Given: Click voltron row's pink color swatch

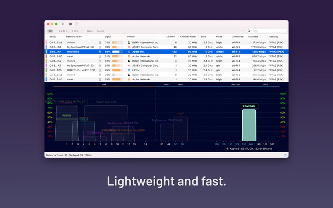Looking at the screenshot, I should point(46,42).
